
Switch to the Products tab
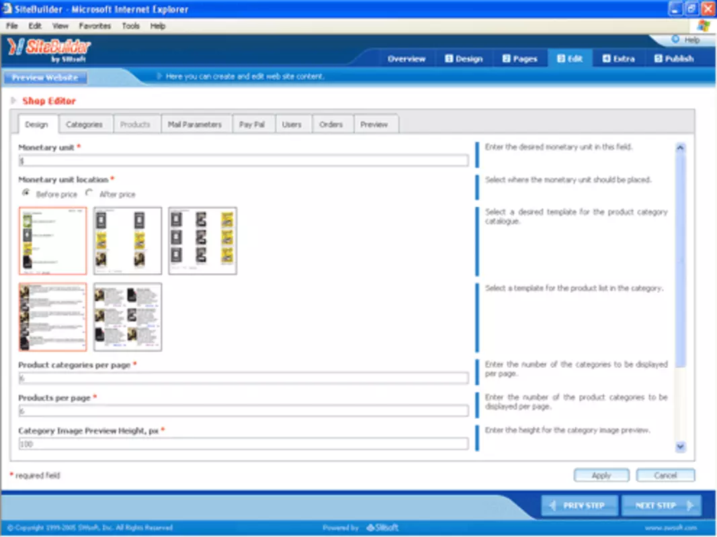point(135,124)
